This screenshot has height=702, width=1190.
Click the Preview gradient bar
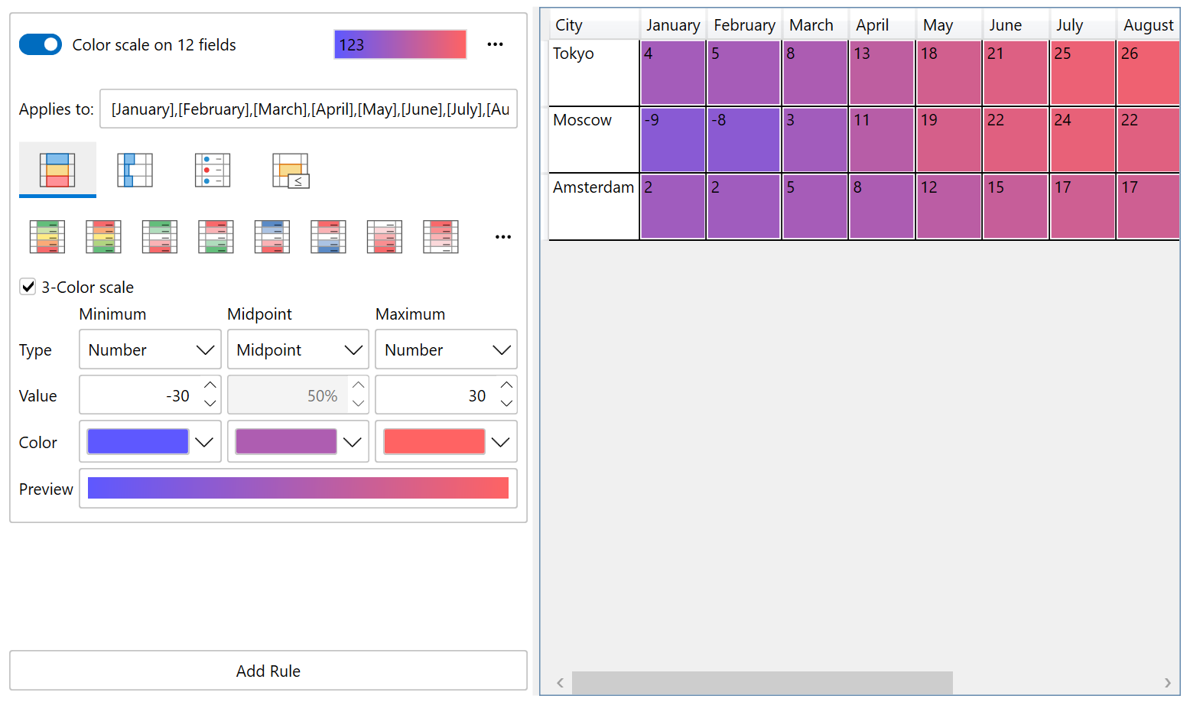click(x=298, y=488)
